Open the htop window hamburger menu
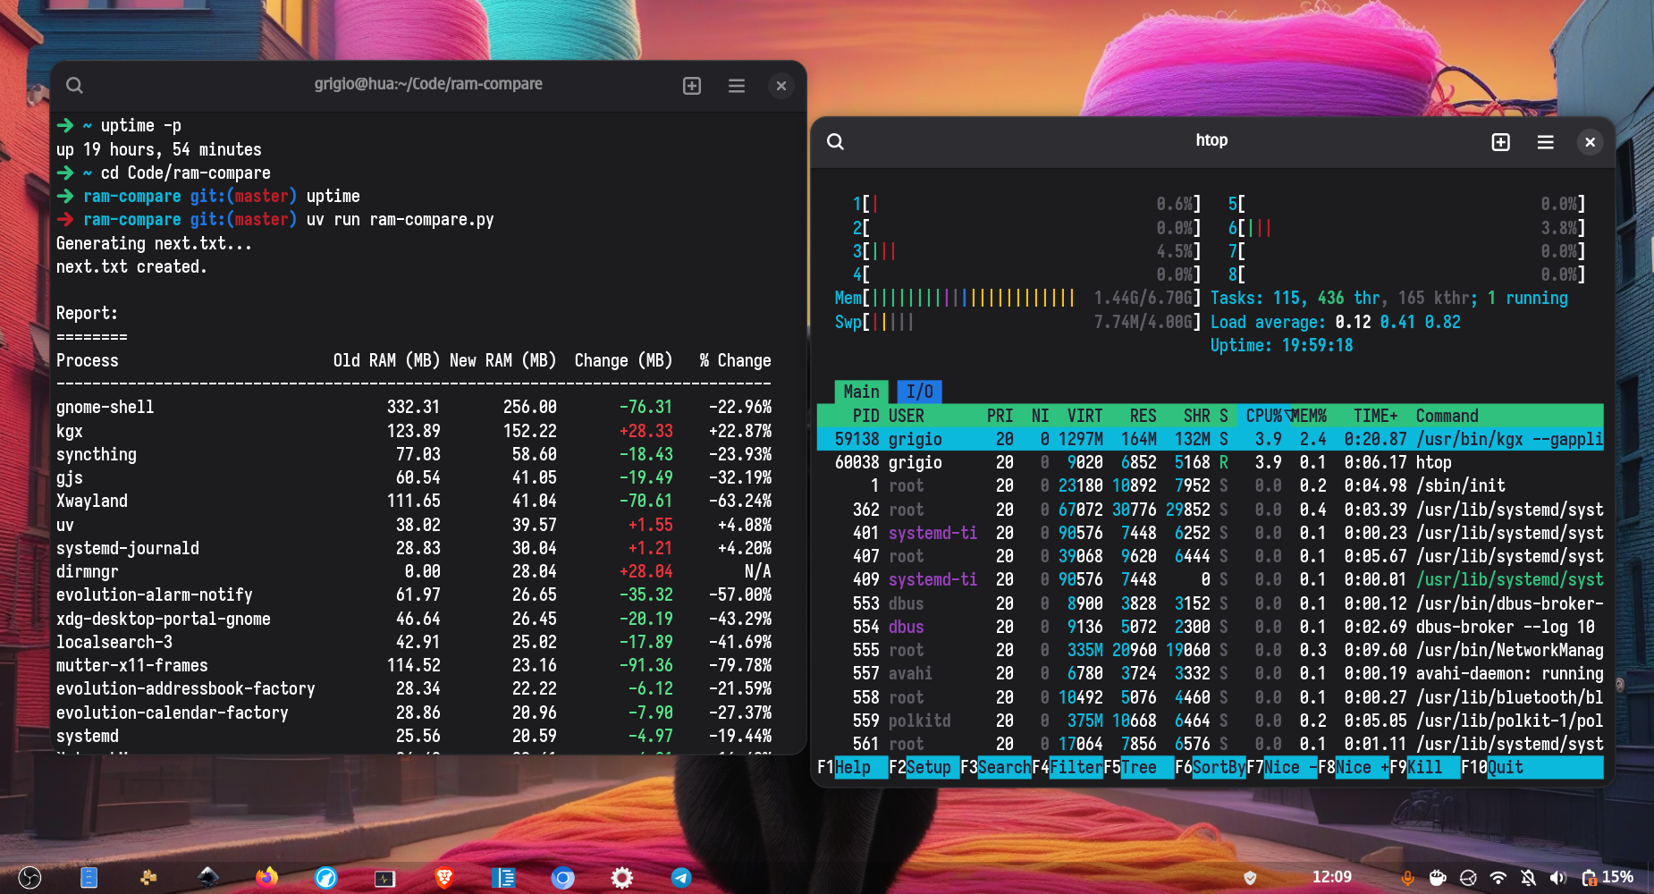The image size is (1654, 894). tap(1546, 141)
